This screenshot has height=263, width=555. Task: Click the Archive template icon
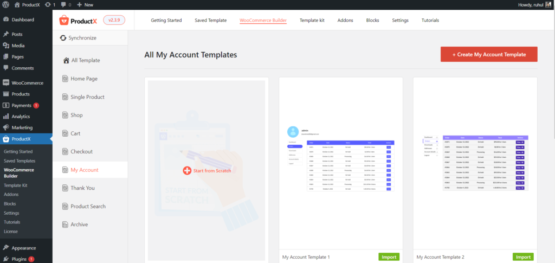pyautogui.click(x=65, y=224)
